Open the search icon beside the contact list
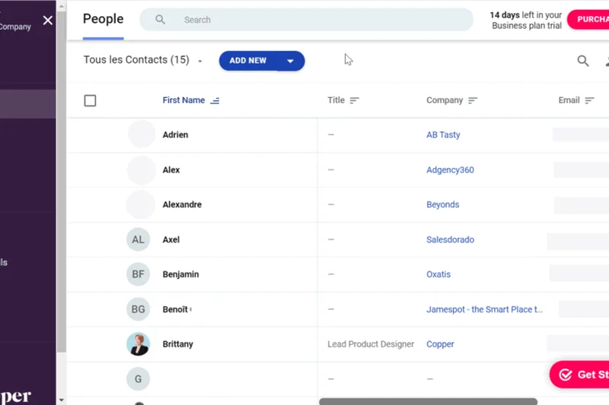 (583, 61)
